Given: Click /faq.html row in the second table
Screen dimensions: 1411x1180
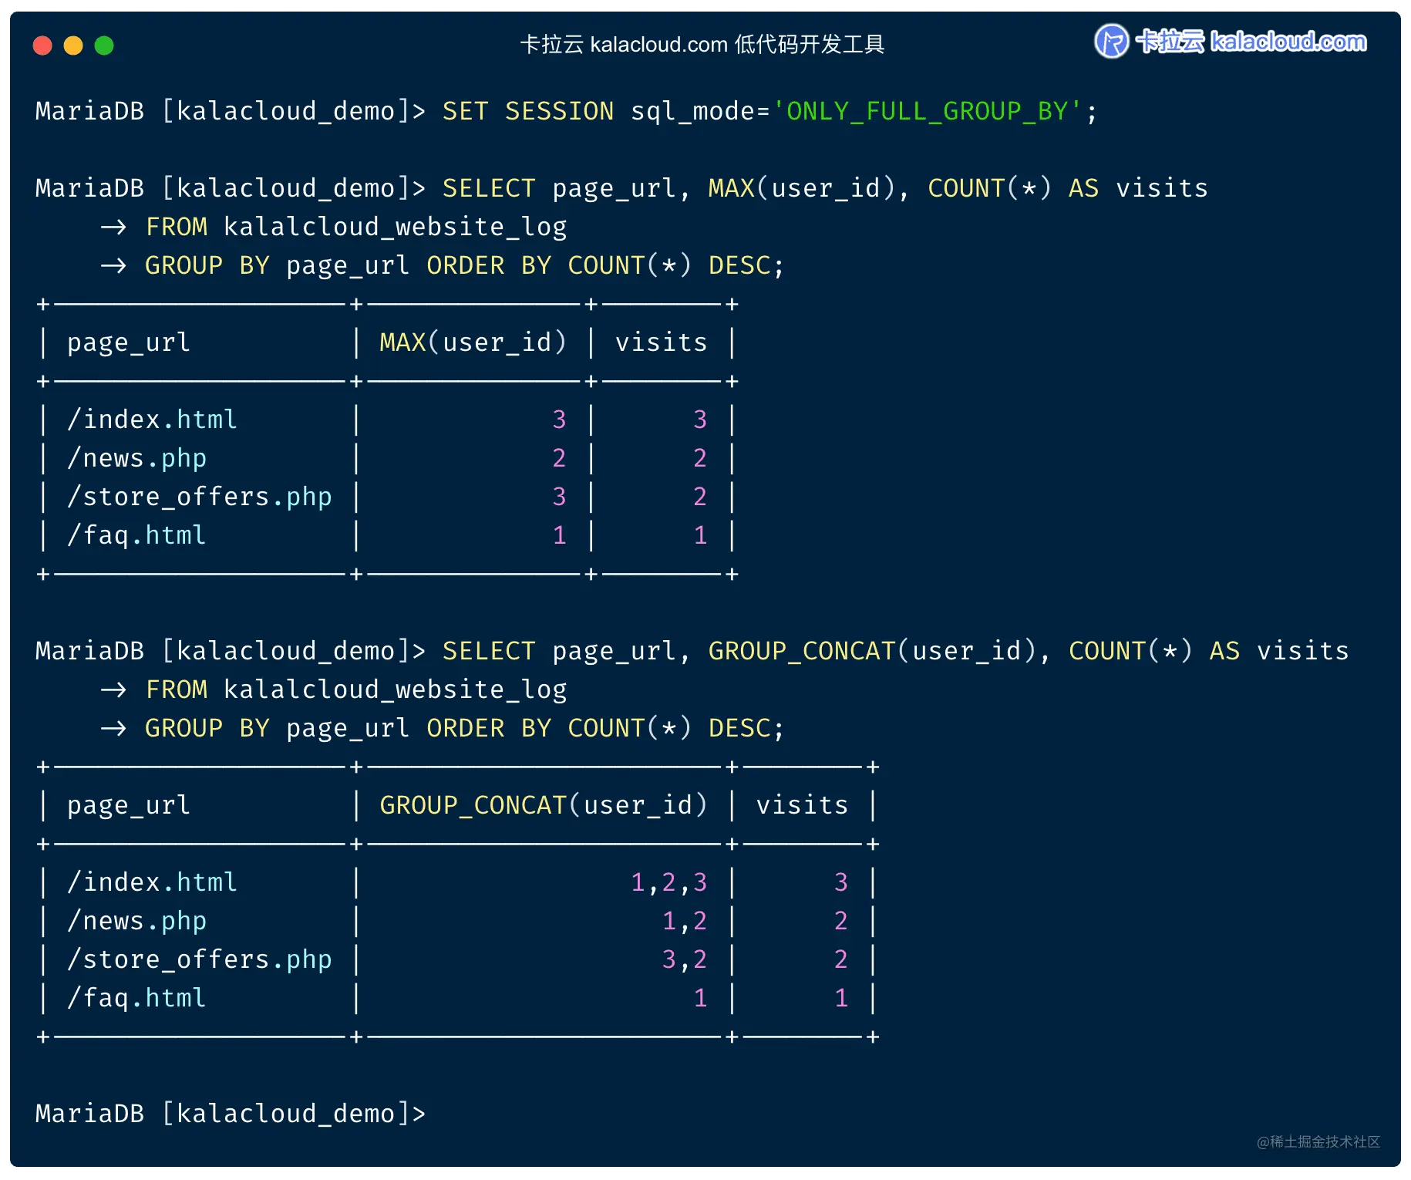Looking at the screenshot, I should coord(458,998).
